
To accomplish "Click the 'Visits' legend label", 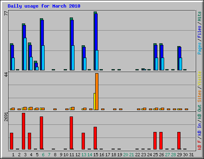I will point(200,78).
